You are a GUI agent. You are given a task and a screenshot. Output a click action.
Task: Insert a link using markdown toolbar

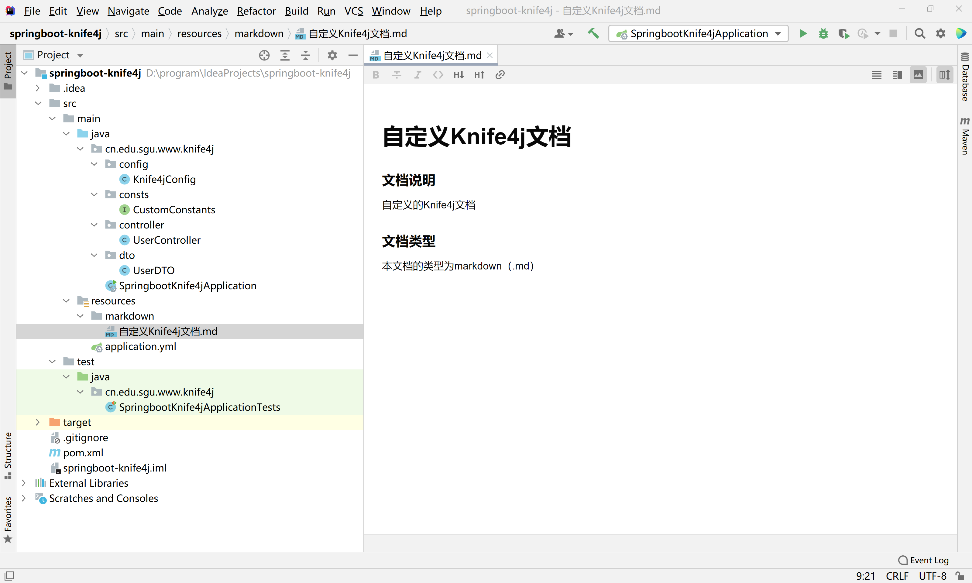pos(500,75)
